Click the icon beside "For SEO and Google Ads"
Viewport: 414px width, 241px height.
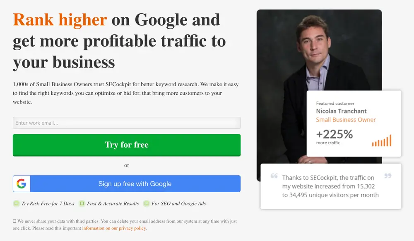coord(147,203)
